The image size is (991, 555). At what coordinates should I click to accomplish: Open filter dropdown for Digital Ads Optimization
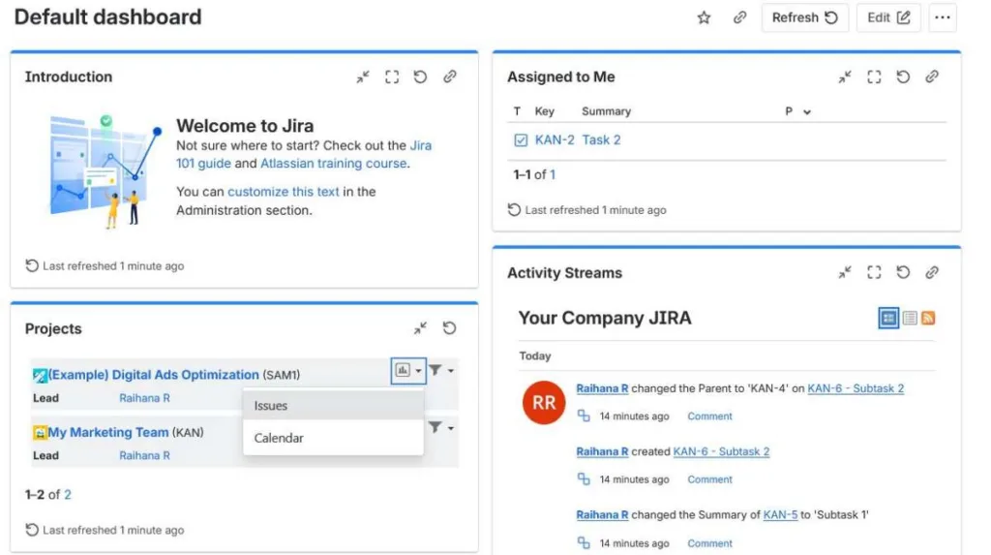[x=440, y=371]
